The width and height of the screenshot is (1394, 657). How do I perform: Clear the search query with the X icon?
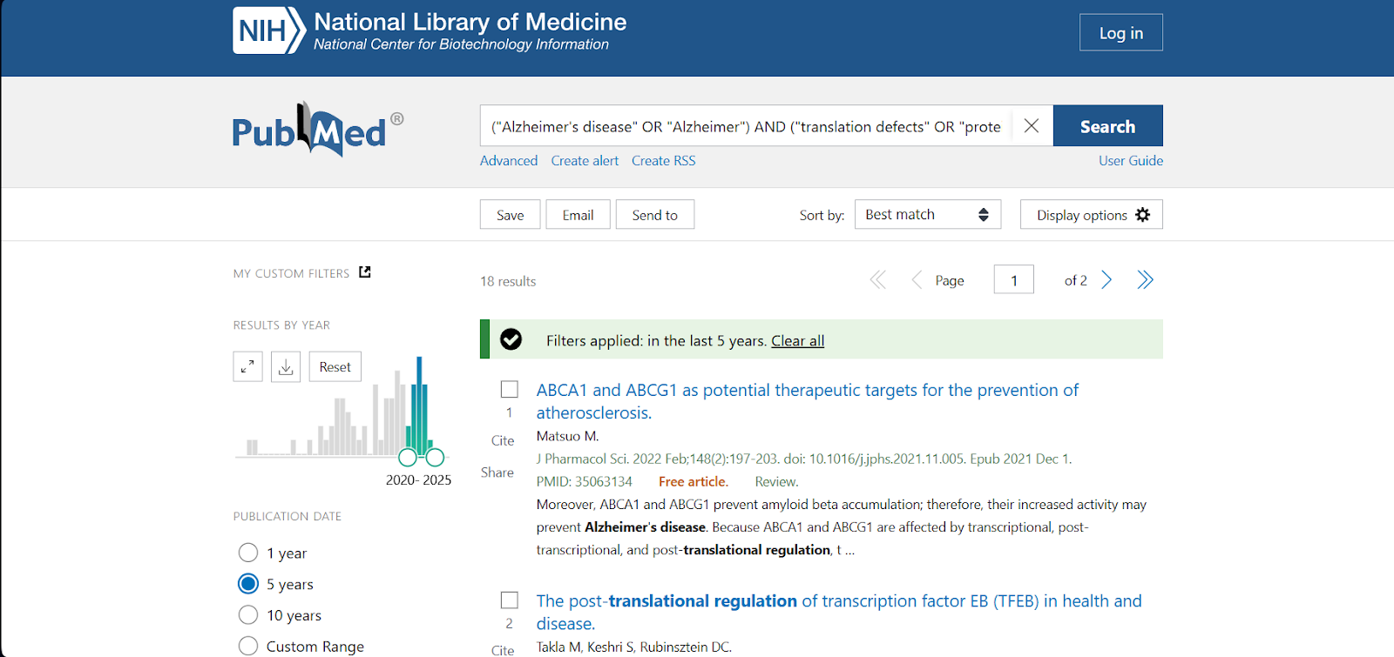point(1031,126)
